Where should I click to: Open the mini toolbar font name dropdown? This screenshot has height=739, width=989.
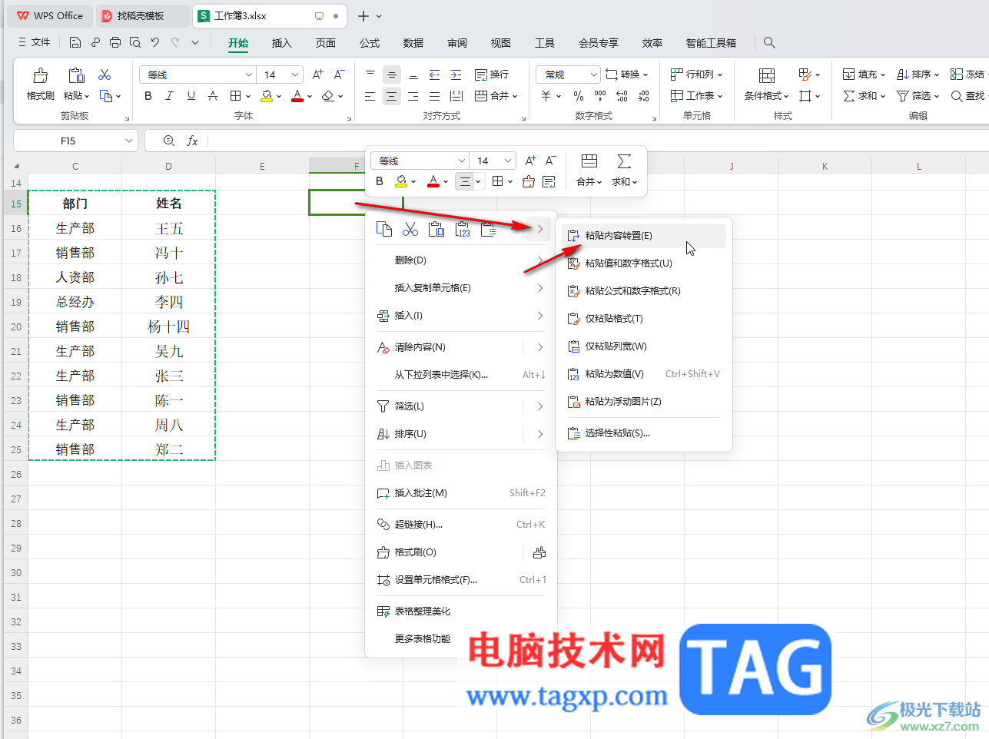coord(461,161)
